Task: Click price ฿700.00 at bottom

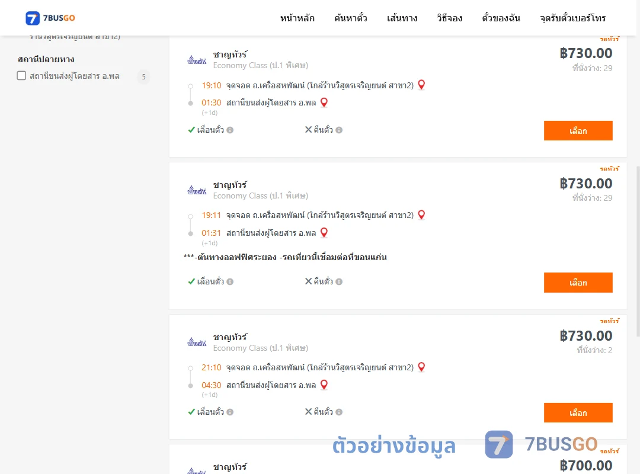Action: (586, 466)
